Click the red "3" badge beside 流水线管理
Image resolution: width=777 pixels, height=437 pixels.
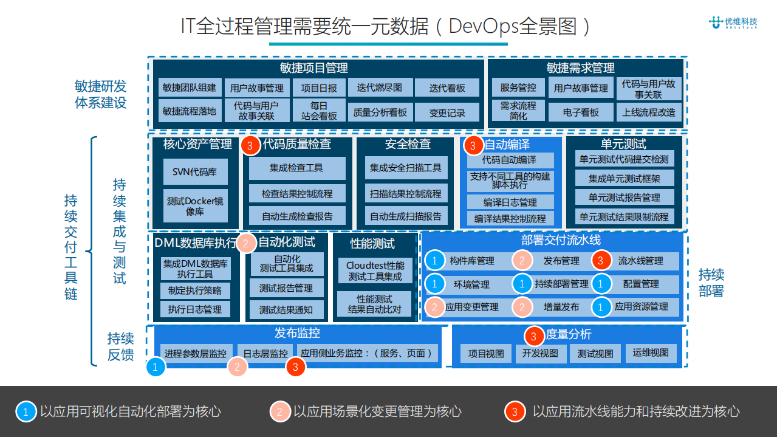coord(601,260)
